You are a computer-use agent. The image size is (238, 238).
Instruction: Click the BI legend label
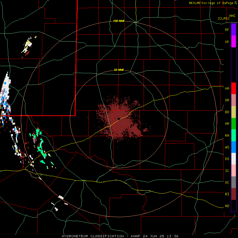click(227, 194)
